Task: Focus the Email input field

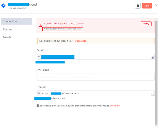Action: (96, 57)
